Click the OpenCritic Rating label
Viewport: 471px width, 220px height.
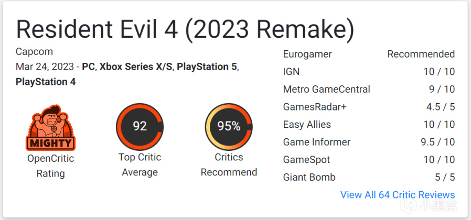pos(50,166)
